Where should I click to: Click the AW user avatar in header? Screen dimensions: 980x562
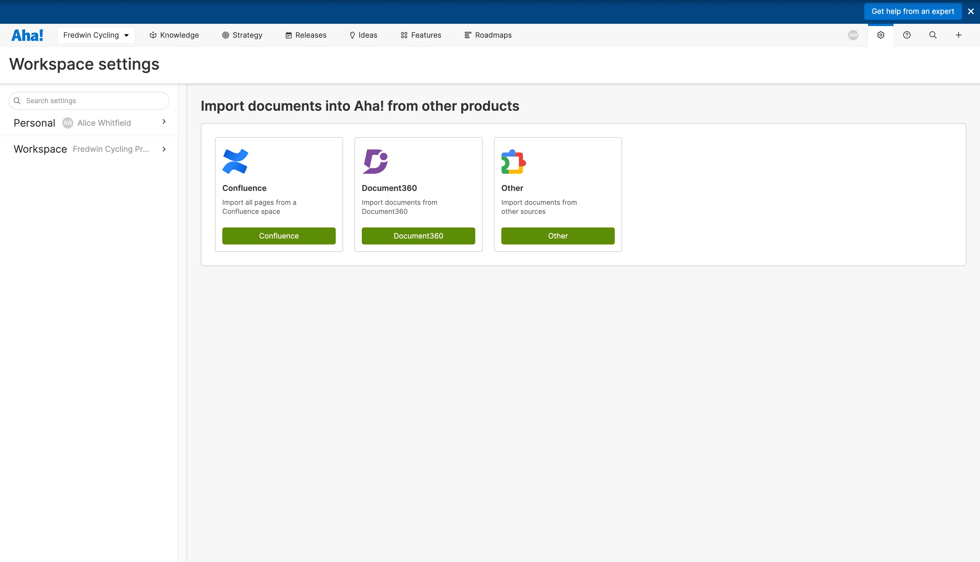click(853, 35)
